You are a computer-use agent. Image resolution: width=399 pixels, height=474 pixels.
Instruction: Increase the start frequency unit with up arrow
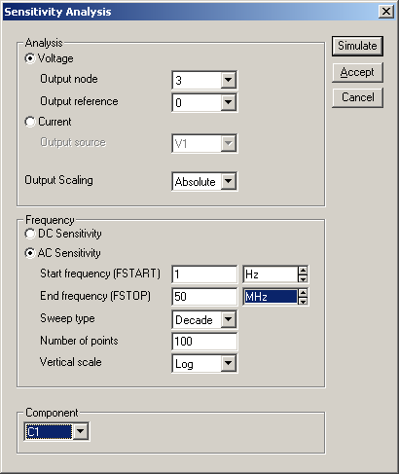click(x=303, y=271)
